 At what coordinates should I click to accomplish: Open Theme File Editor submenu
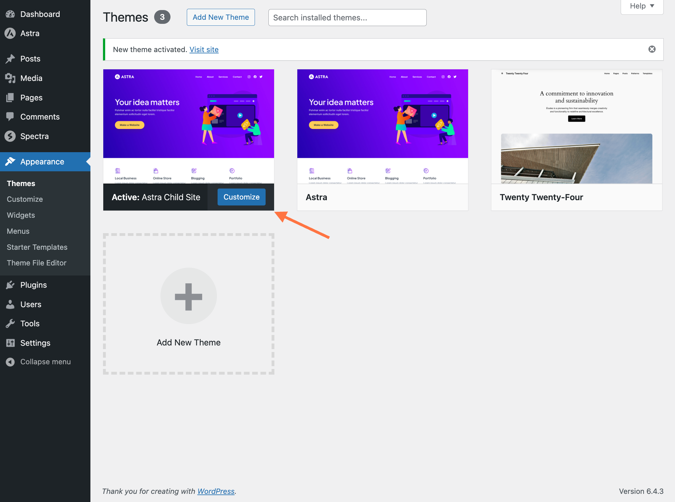(x=36, y=263)
